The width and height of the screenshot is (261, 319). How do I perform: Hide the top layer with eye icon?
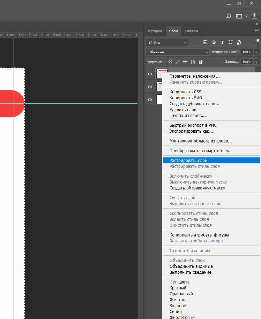coord(150,74)
